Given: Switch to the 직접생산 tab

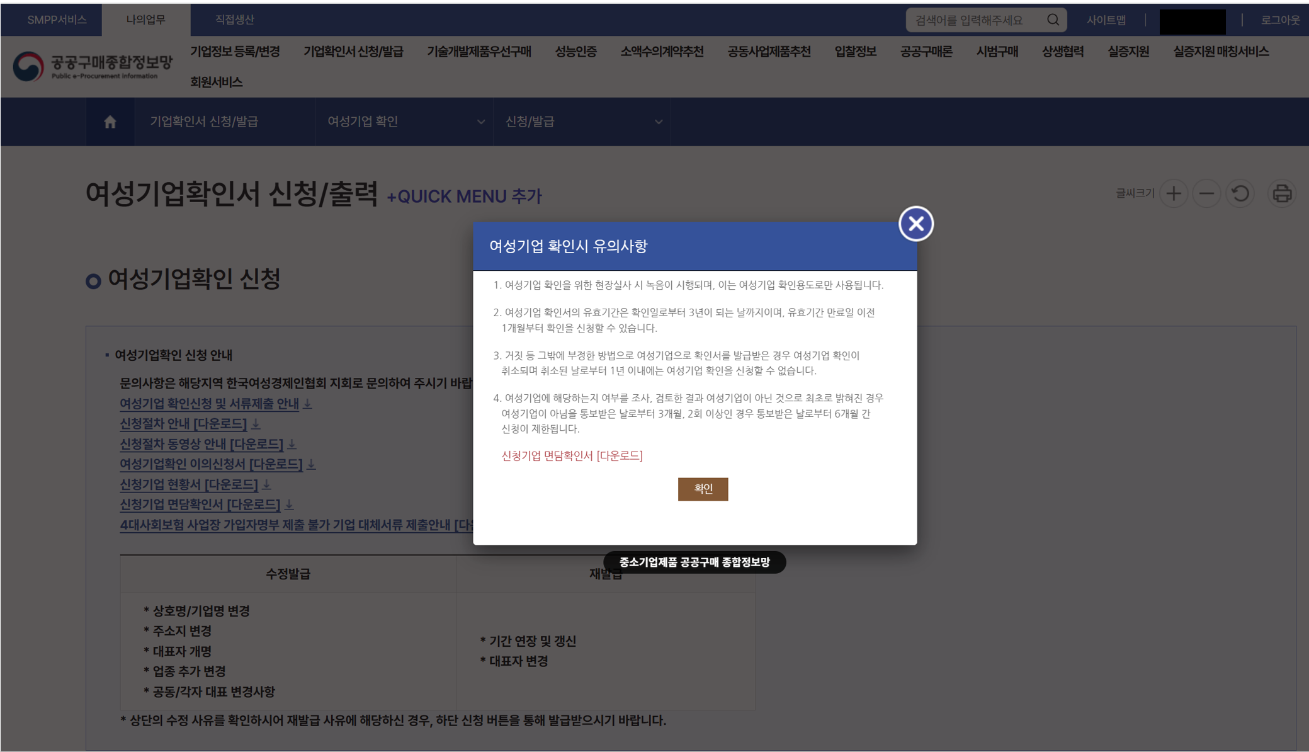Looking at the screenshot, I should coord(234,20).
